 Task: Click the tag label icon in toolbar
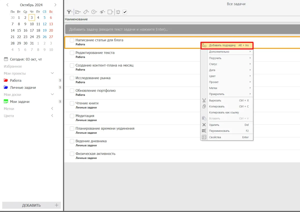click(86, 12)
